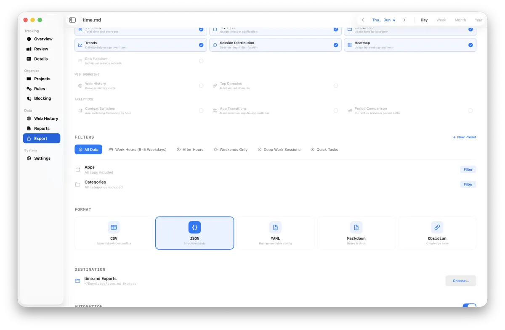Viewport: 505px width, 330px height.
Task: Uncheck the Session Distribution section
Action: [x=336, y=45]
